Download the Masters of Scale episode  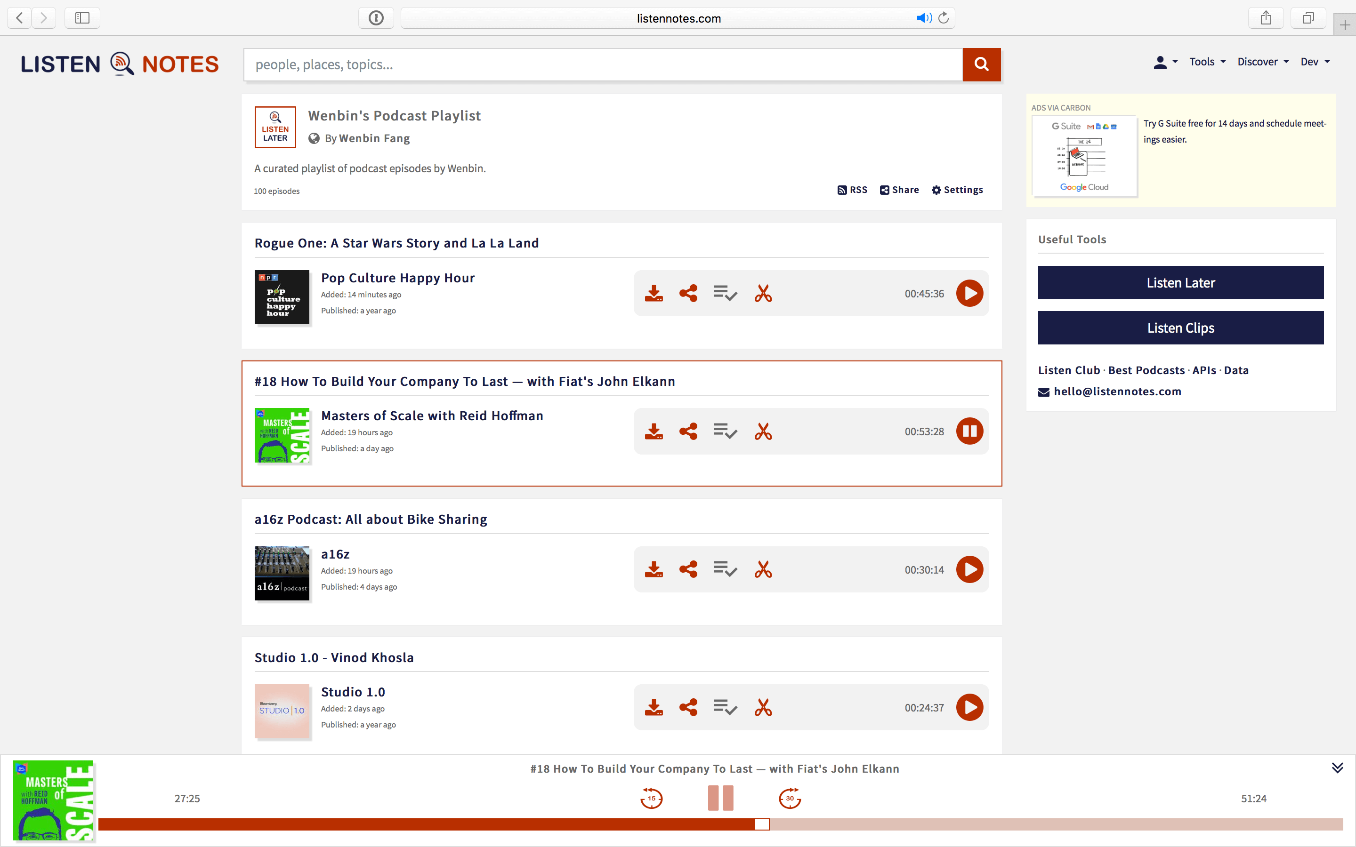pyautogui.click(x=654, y=431)
